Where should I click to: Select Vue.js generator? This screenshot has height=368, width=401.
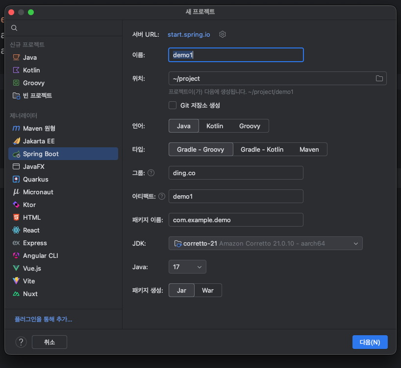point(63,268)
